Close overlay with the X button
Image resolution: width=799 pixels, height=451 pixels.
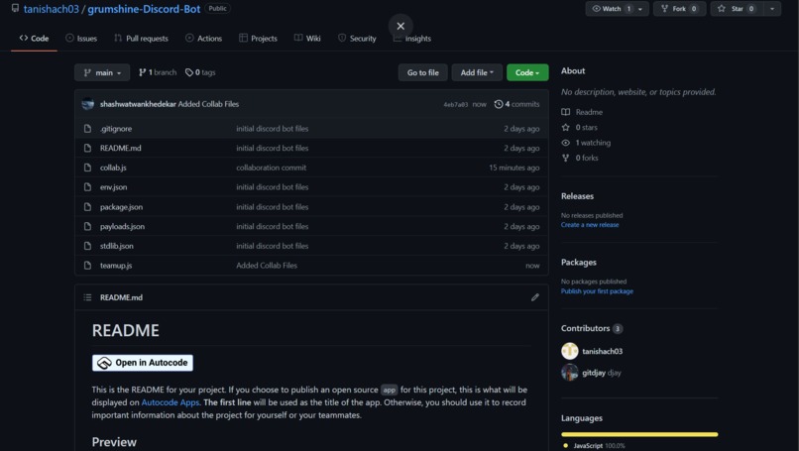click(x=400, y=26)
